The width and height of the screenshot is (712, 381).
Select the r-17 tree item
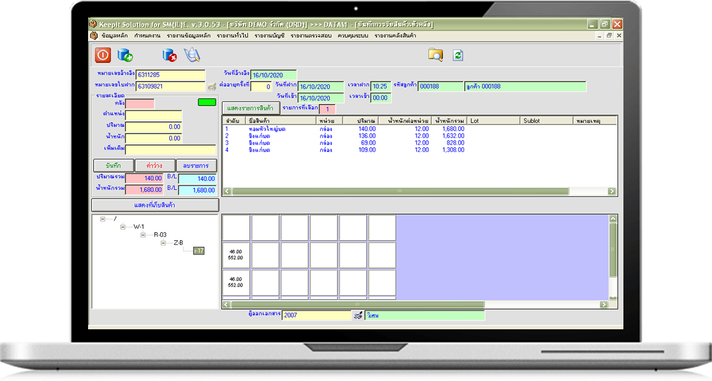point(199,251)
